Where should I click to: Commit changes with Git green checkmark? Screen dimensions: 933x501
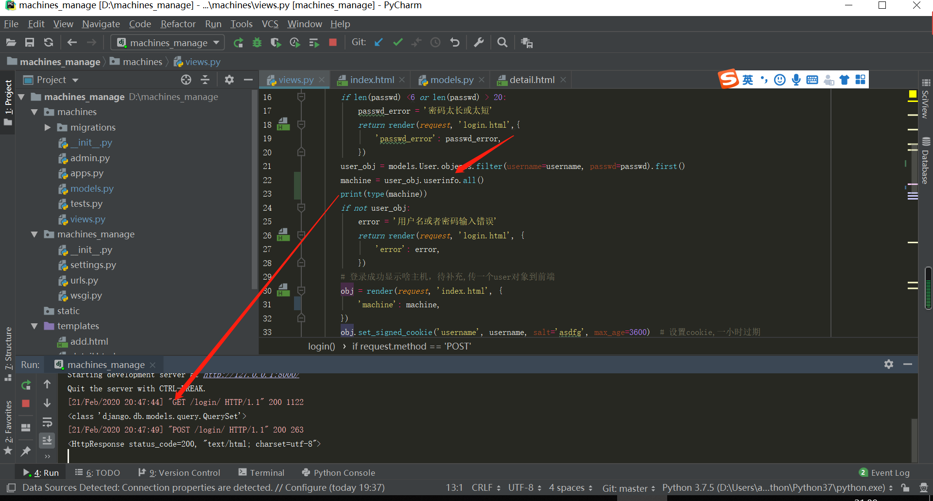pyautogui.click(x=398, y=43)
